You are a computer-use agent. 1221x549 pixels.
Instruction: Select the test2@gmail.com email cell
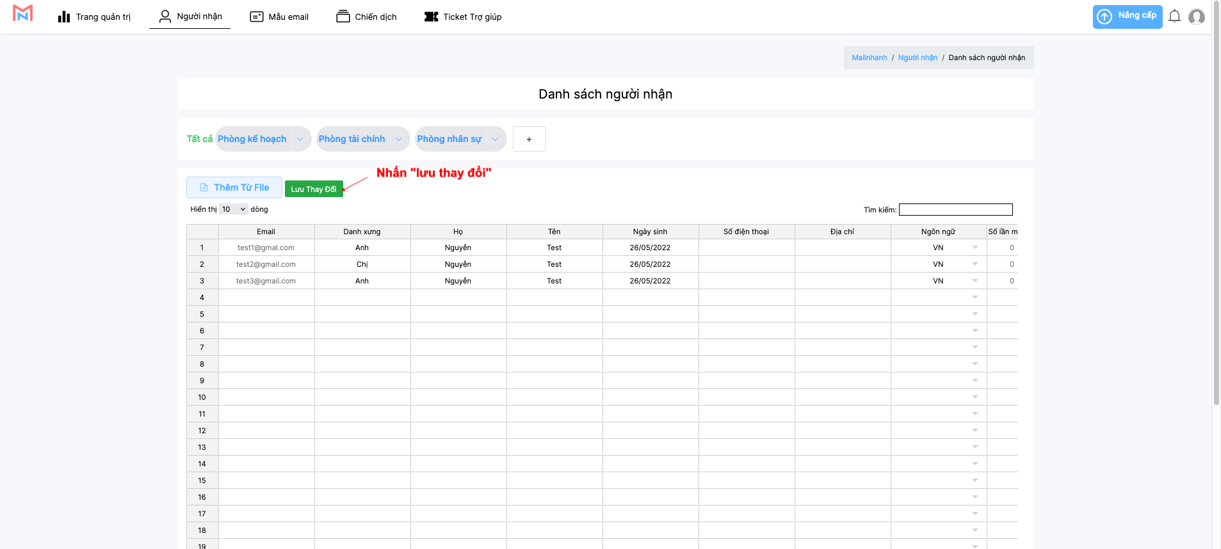click(266, 264)
